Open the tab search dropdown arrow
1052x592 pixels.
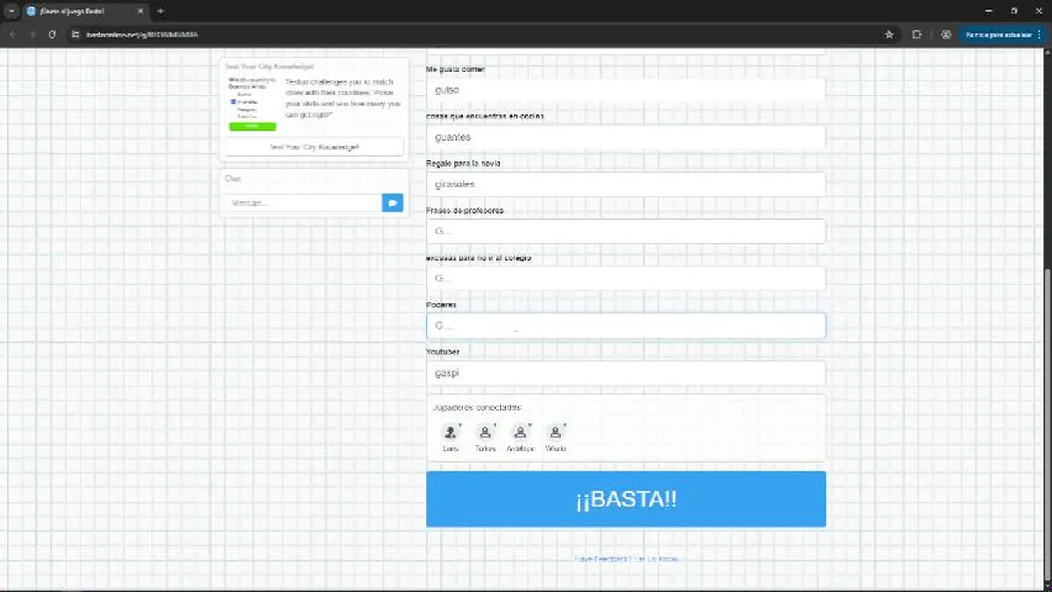click(x=12, y=11)
